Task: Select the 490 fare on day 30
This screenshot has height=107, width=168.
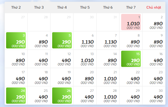Action: 154,96
